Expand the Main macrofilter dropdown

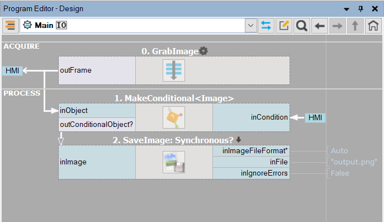(250, 26)
